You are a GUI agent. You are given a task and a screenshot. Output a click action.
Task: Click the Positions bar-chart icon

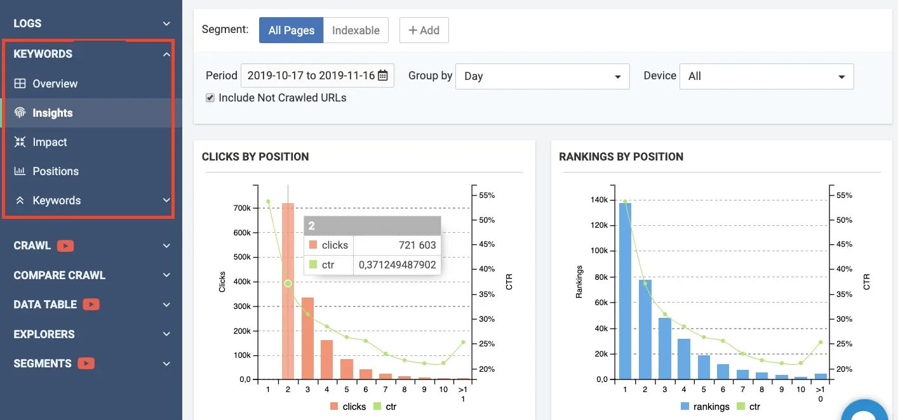pyautogui.click(x=20, y=171)
